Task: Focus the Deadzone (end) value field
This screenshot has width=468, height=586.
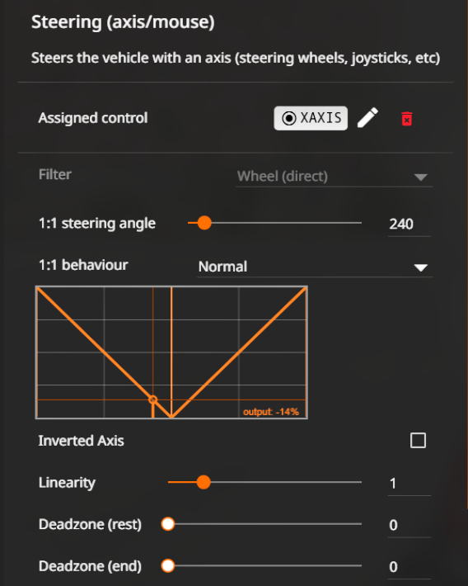Action: (409, 567)
